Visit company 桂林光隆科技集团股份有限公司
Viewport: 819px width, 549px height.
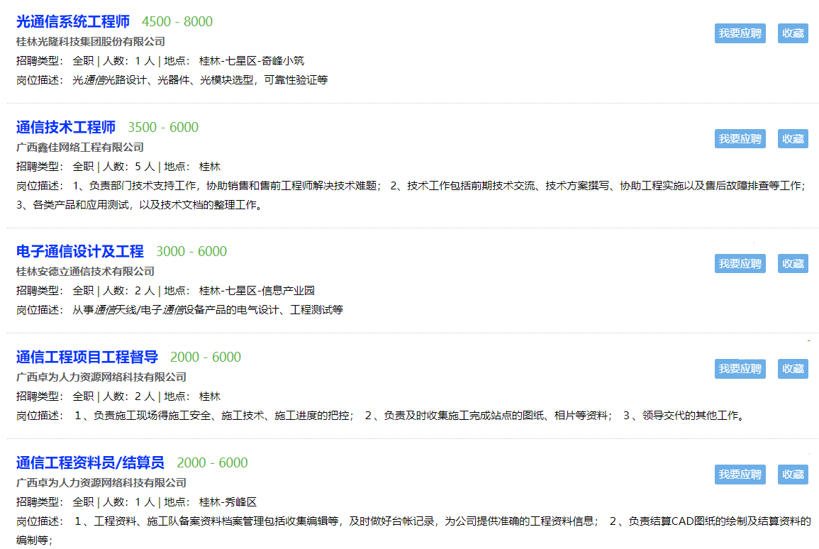point(91,42)
